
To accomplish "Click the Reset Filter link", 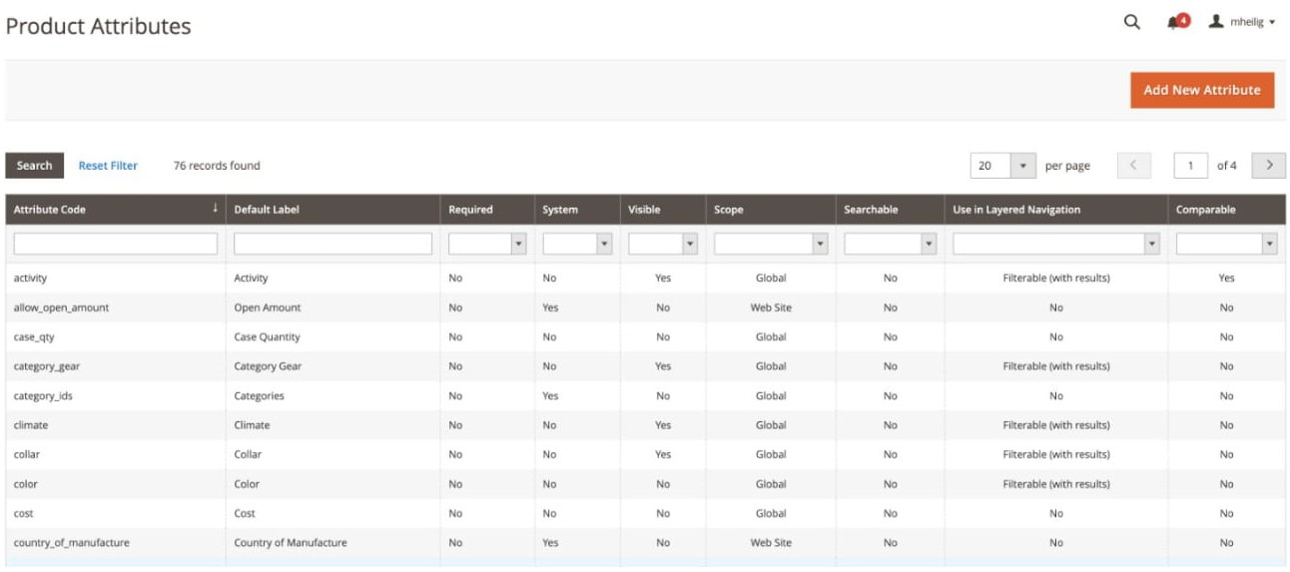I will 108,166.
